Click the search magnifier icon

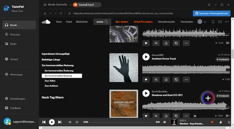[106, 22]
